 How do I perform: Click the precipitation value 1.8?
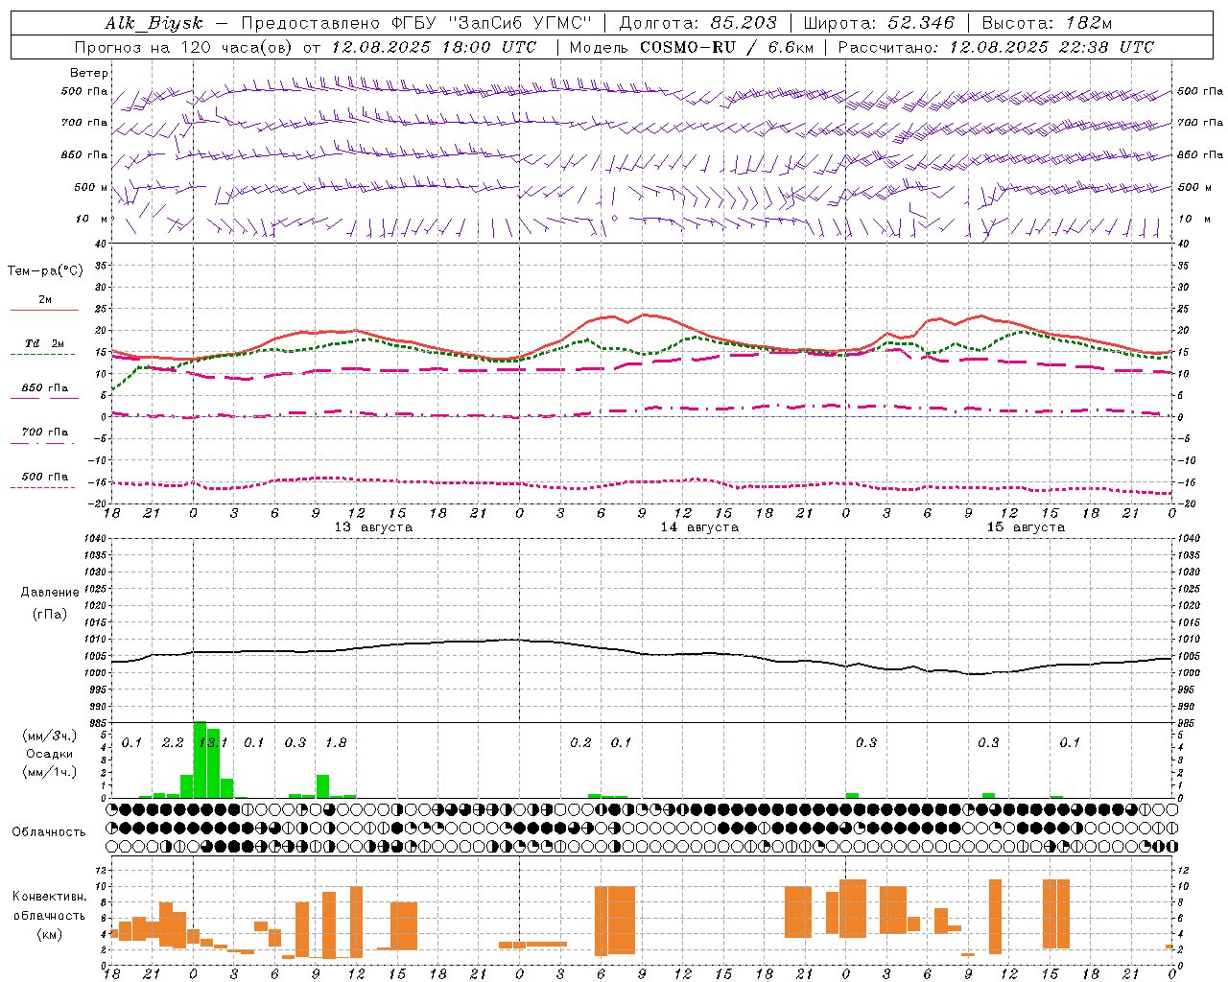[x=336, y=743]
